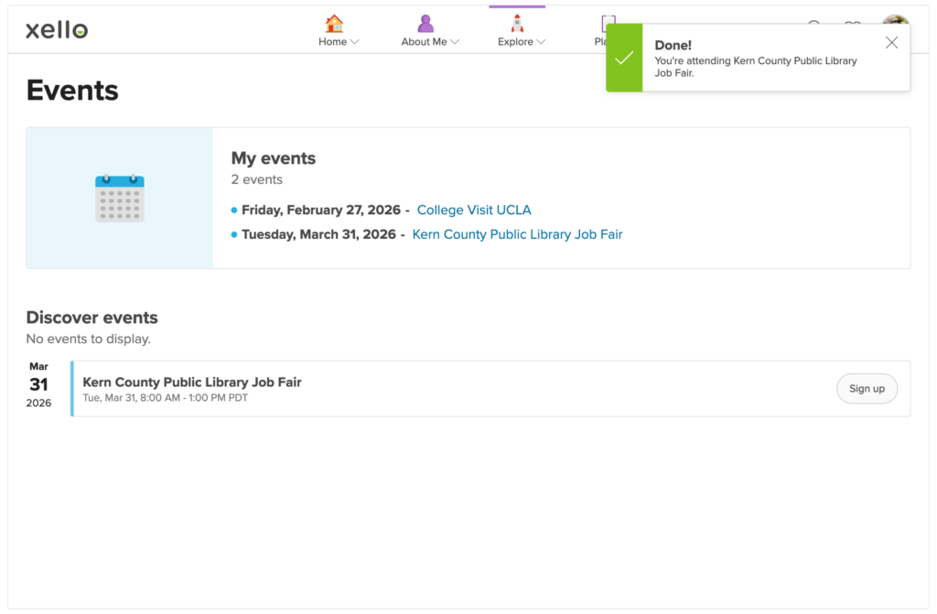Click the xello logo

tap(56, 28)
